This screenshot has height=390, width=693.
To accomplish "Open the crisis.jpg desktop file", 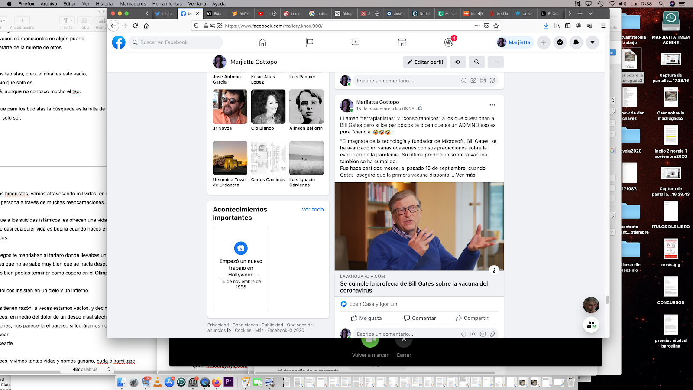I will [x=670, y=253].
